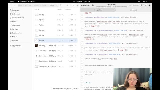Open Избранные in sidebar
Screen dimensions: 160x90
click(15, 14)
